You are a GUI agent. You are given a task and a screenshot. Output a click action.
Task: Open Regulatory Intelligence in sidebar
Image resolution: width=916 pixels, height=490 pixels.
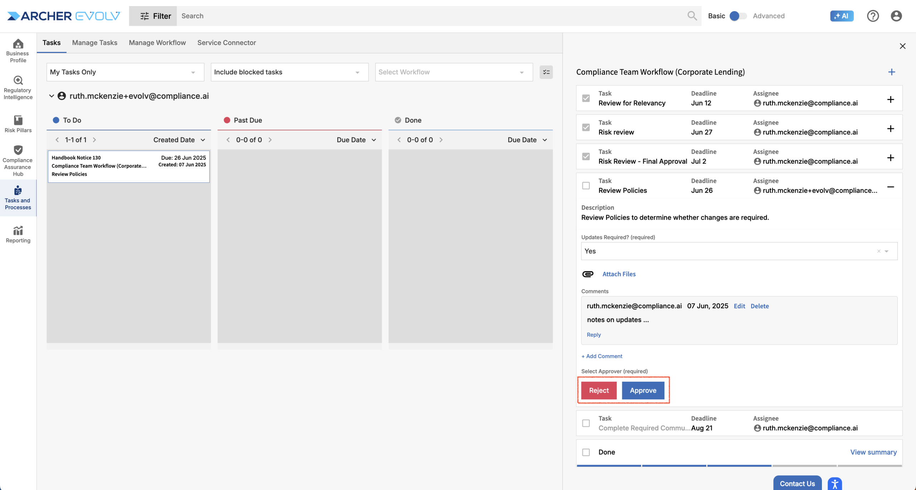[x=18, y=88]
